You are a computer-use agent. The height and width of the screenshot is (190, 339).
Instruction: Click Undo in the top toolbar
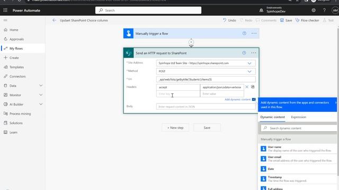[229, 20]
